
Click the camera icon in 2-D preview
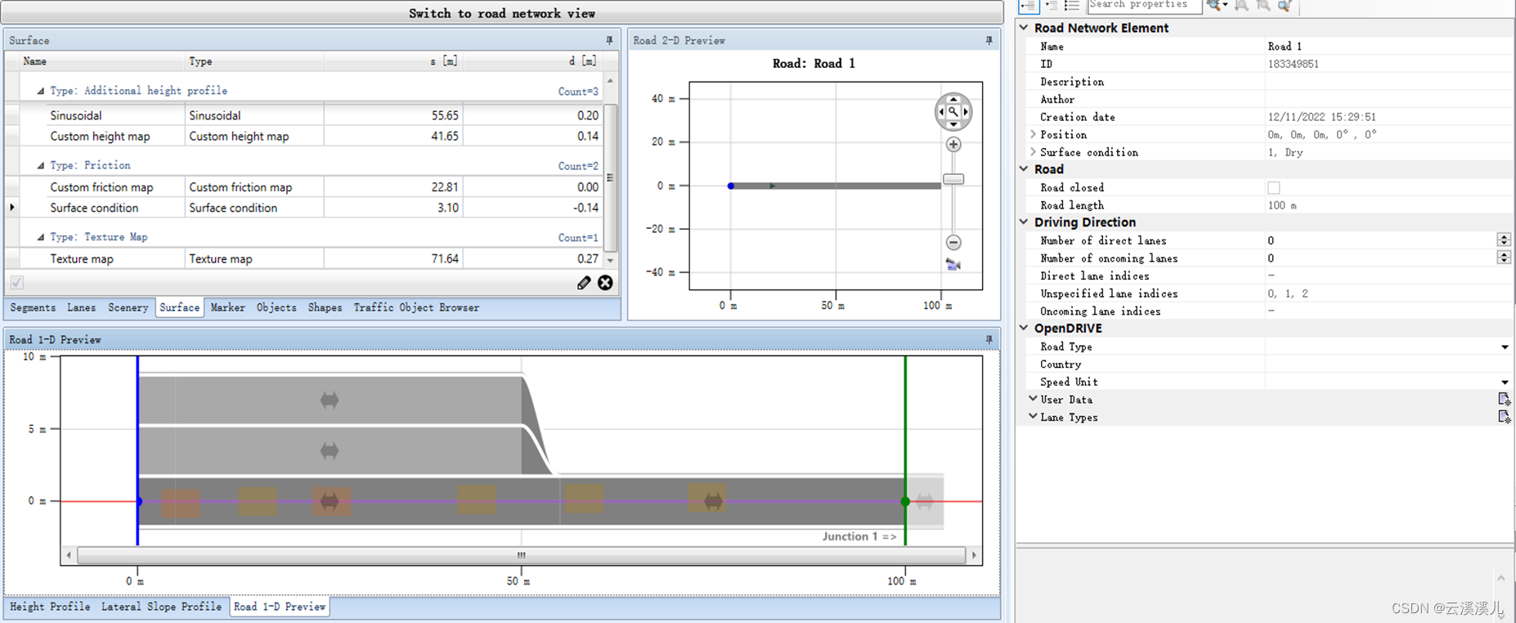953,264
